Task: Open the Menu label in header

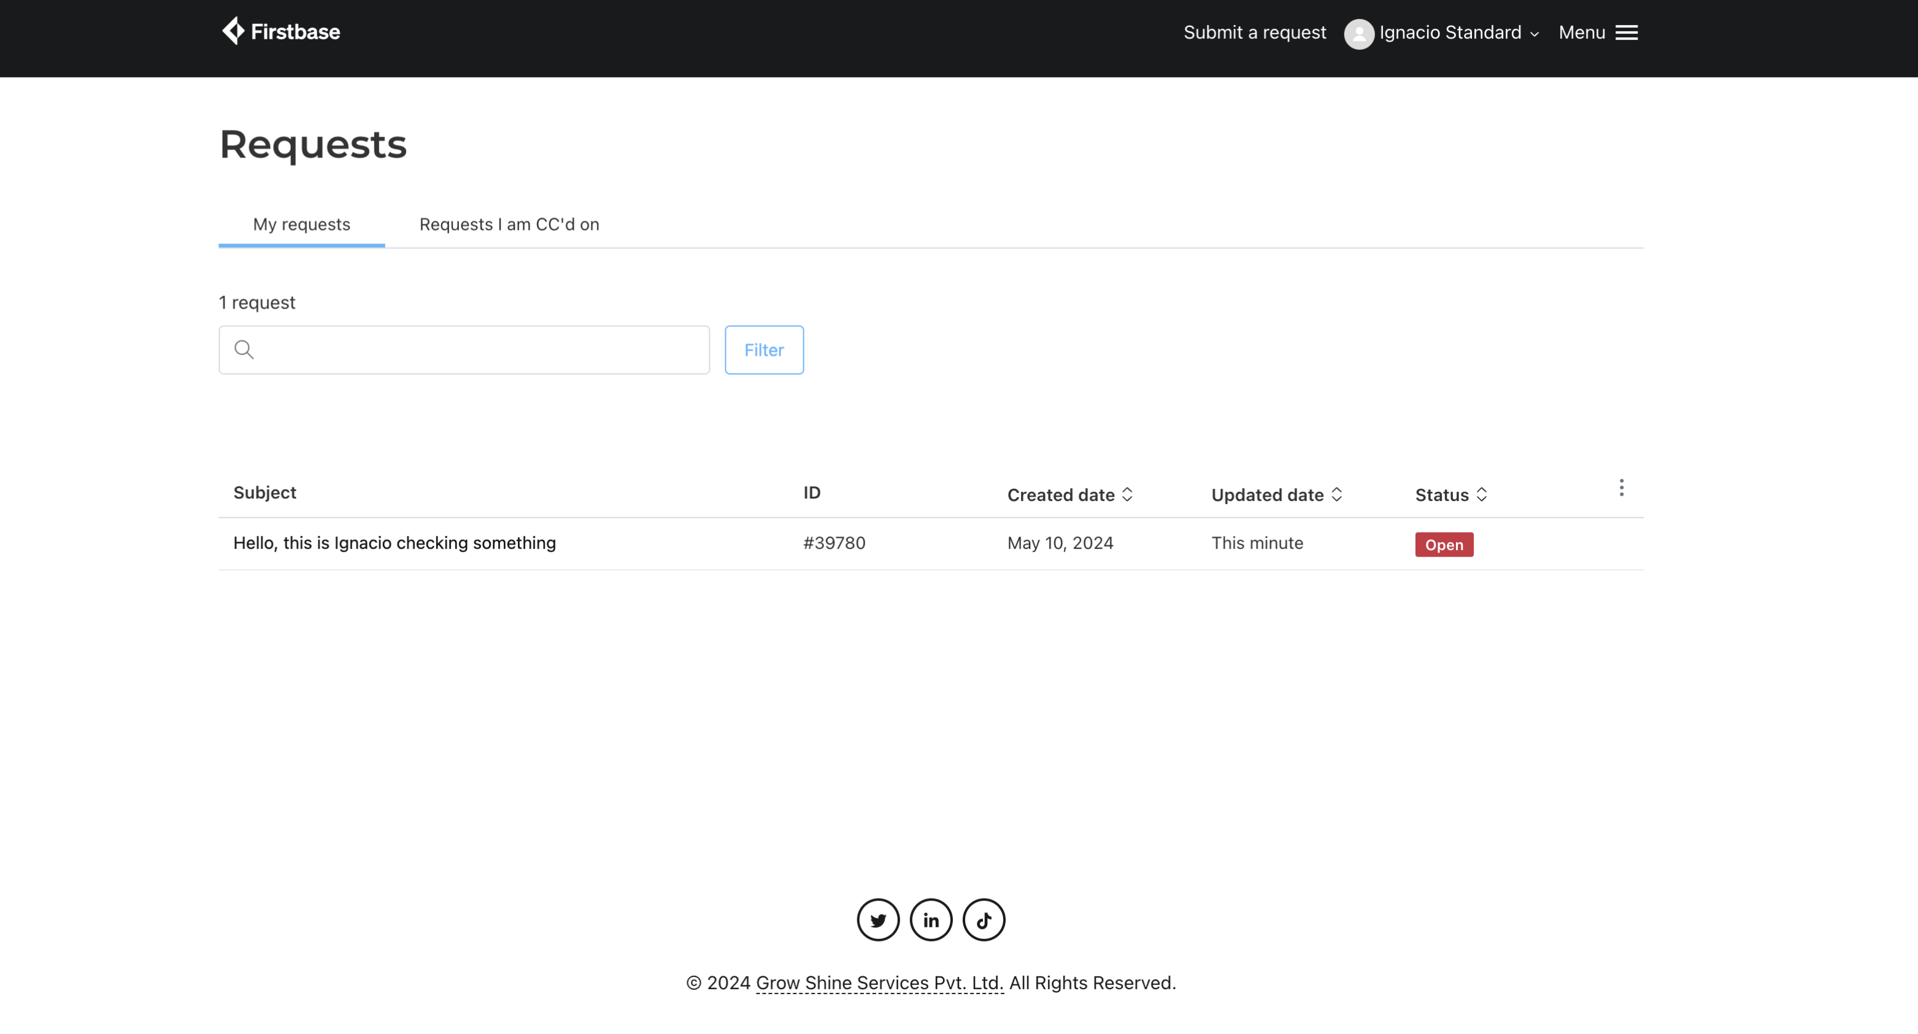Action: coord(1581,33)
